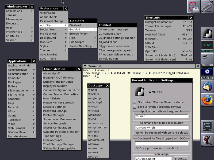Click the Icon Image field with GNUstep3D.tiff
Screen dimensions: 214x160
click(x=153, y=158)
